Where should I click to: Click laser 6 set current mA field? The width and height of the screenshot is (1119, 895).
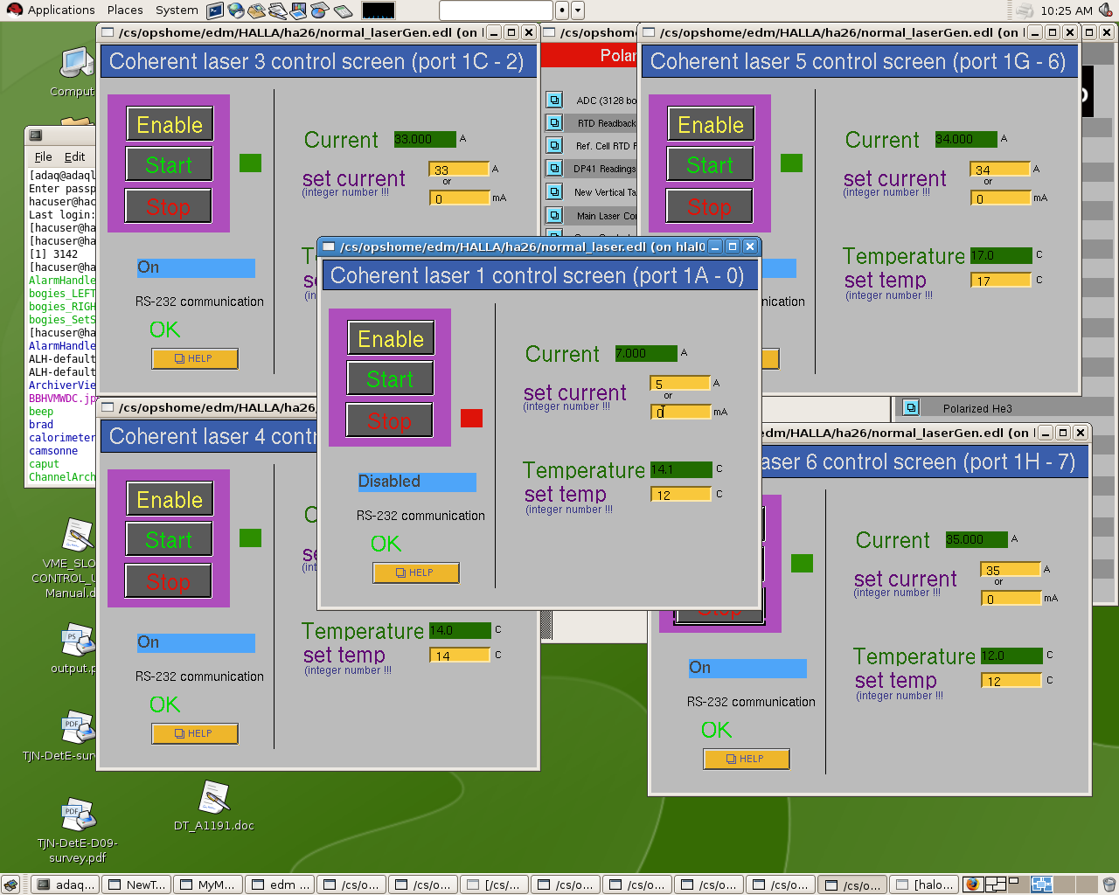[x=1011, y=598]
